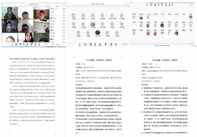Click red end meeting button in left window
The height and width of the screenshot is (137, 197).
coord(46,45)
